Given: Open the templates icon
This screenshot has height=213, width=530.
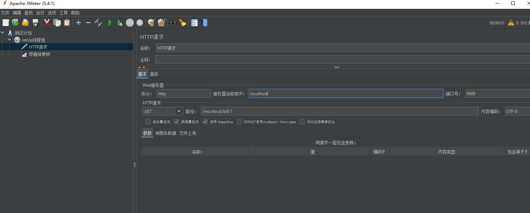Looking at the screenshot, I should point(15,23).
